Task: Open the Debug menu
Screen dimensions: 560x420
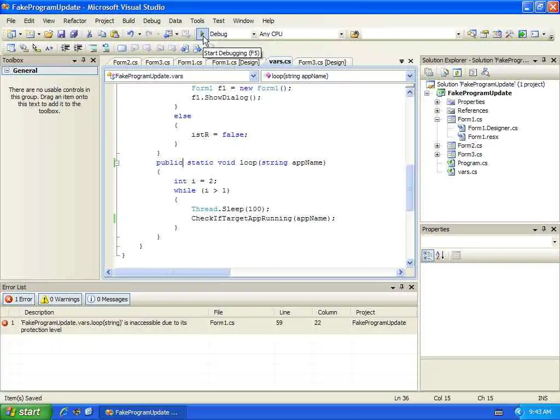Action: [x=152, y=21]
